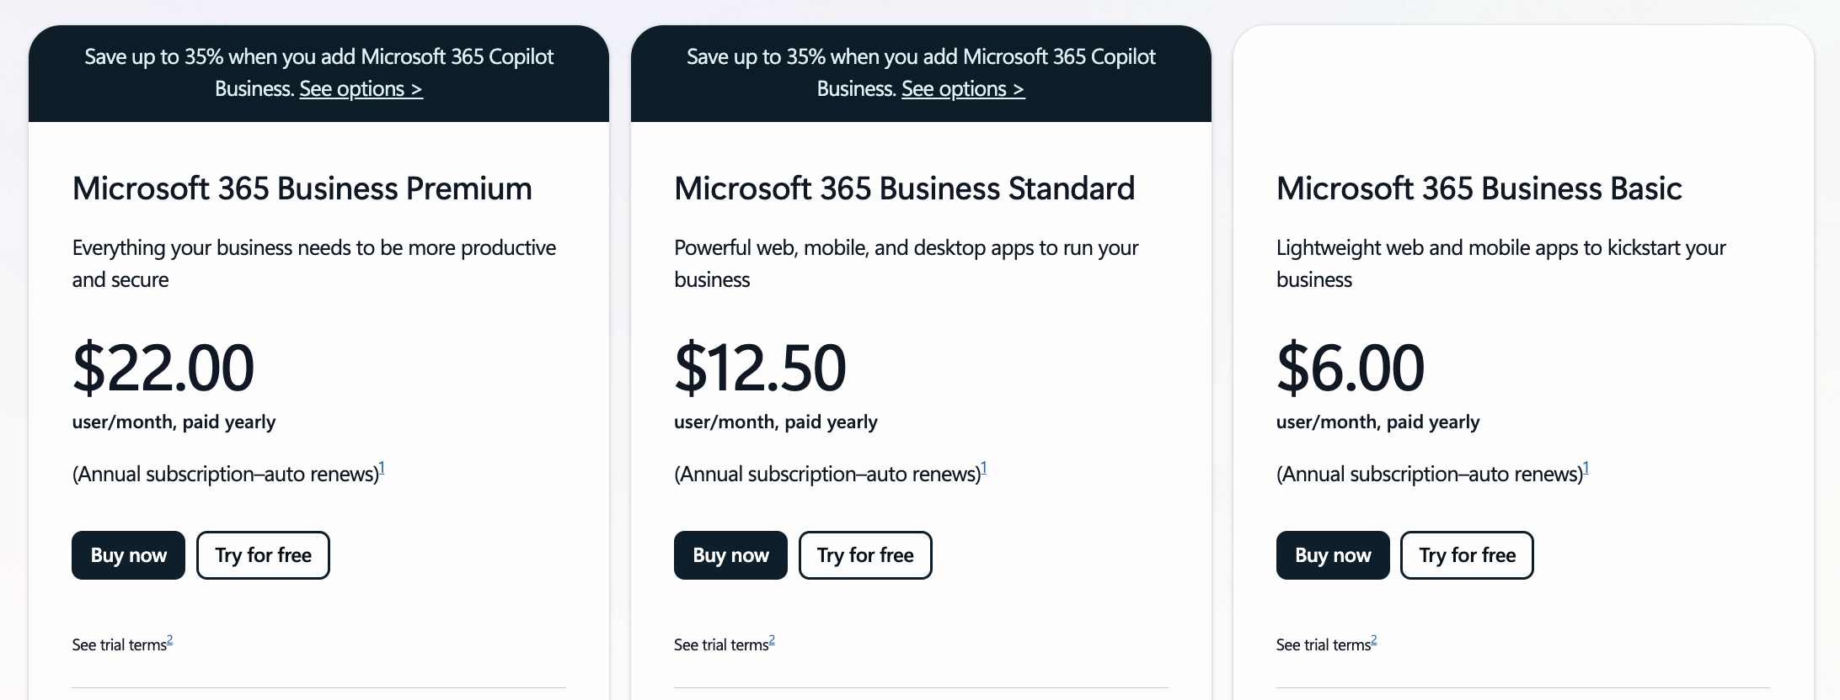Viewport: 1840px width, 700px height.
Task: Open See options link in Standard banner
Action: click(963, 89)
